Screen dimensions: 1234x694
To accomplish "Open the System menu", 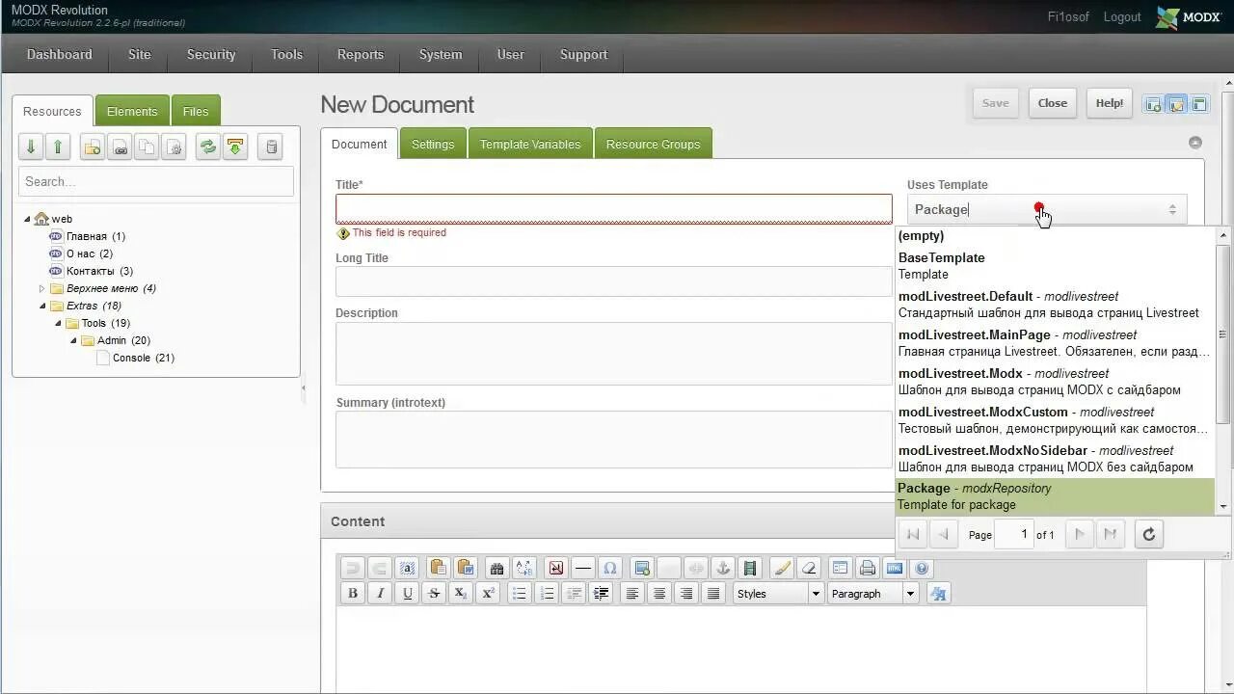I will [441, 55].
